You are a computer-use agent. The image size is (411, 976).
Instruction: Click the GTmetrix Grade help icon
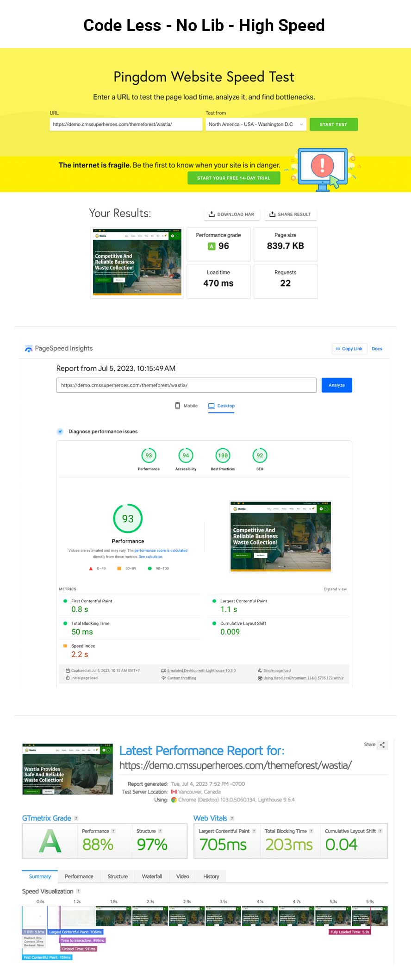point(76,818)
